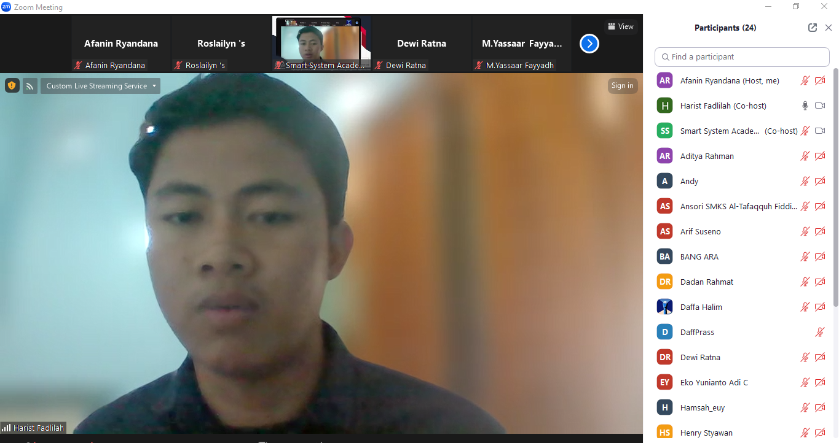Select Roslailyn 's video tile
The width and height of the screenshot is (839, 443).
click(x=221, y=44)
